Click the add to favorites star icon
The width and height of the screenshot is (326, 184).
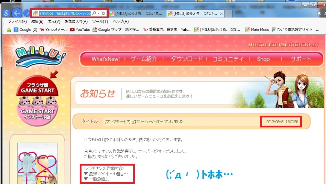click(x=9, y=30)
